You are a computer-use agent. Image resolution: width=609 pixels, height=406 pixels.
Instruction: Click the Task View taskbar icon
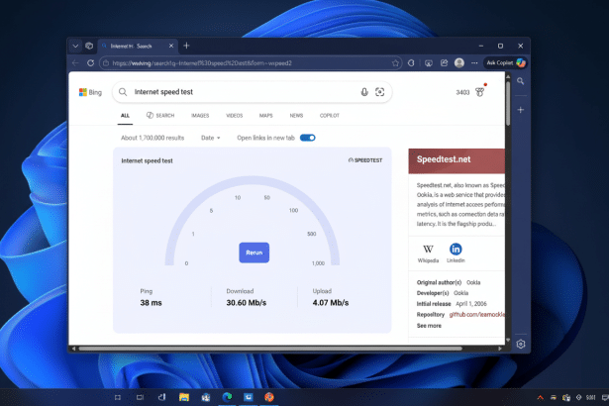[140, 397]
